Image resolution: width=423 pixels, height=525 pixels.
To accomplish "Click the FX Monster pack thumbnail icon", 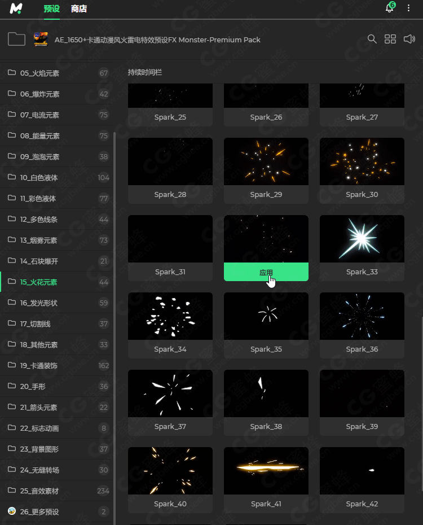I will point(41,39).
